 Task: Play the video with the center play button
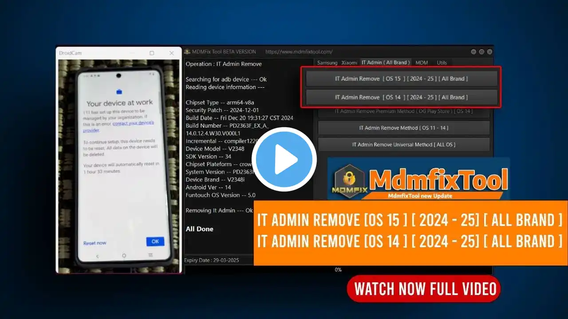284,159
